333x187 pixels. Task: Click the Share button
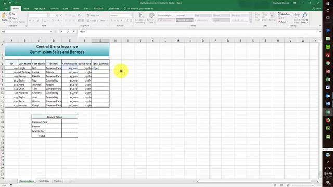[x=316, y=9]
